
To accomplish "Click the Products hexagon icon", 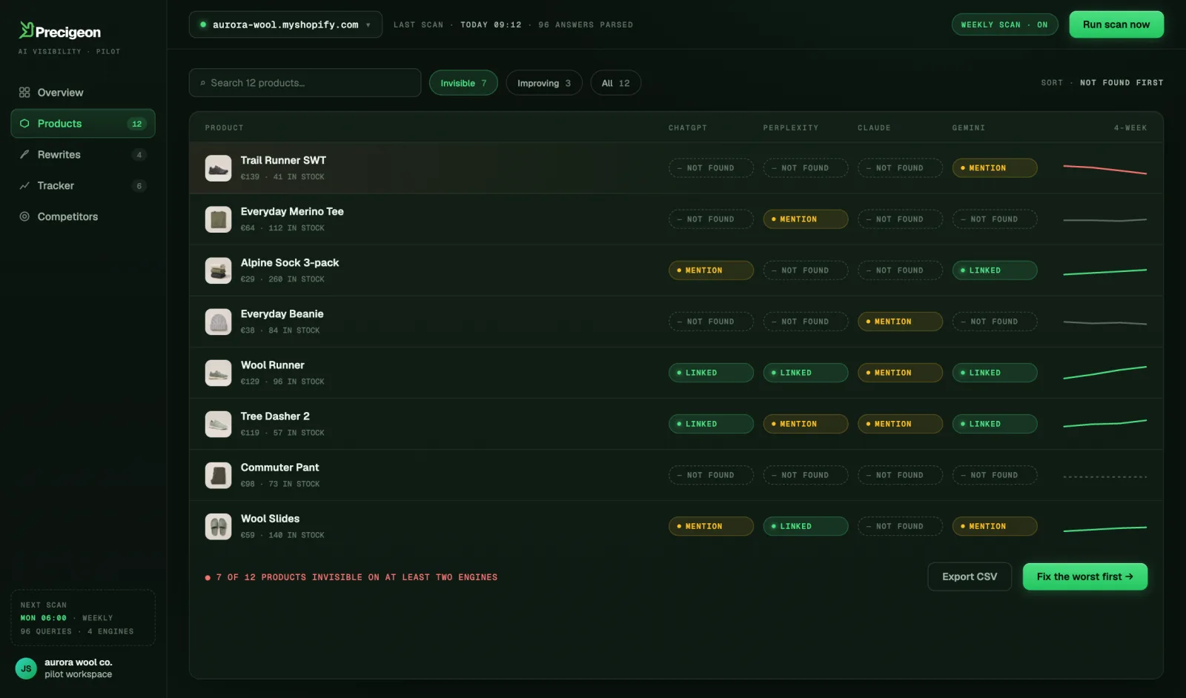I will point(24,124).
